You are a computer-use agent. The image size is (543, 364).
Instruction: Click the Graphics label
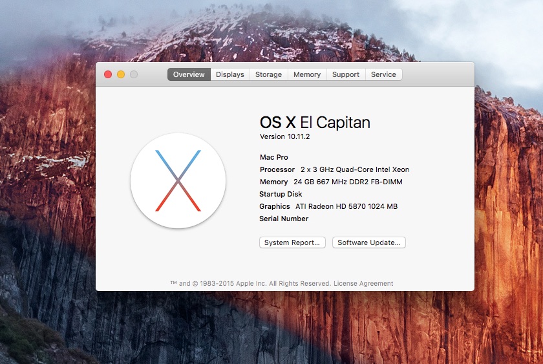(x=274, y=206)
